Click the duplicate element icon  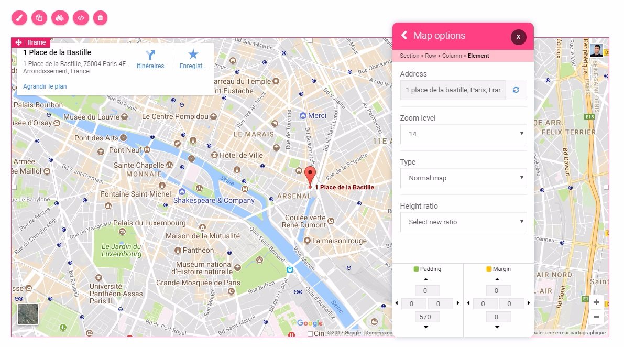[39, 18]
